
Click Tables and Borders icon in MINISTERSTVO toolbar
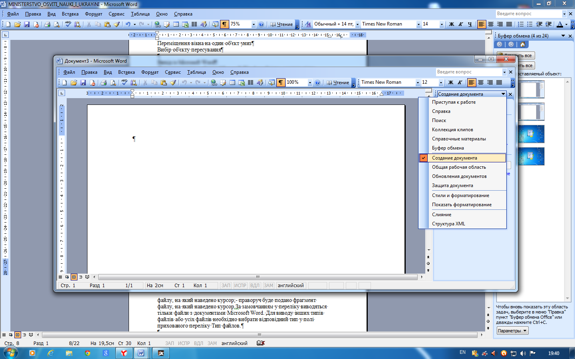pos(167,24)
